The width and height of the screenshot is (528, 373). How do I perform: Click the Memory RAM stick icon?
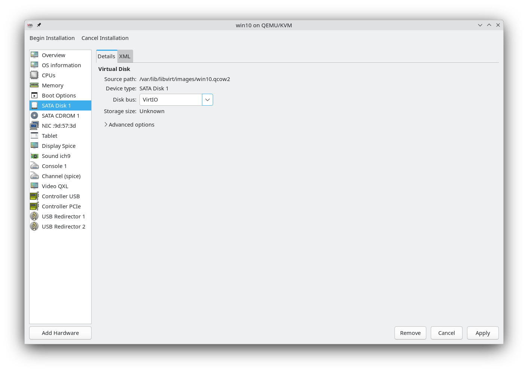pos(34,85)
